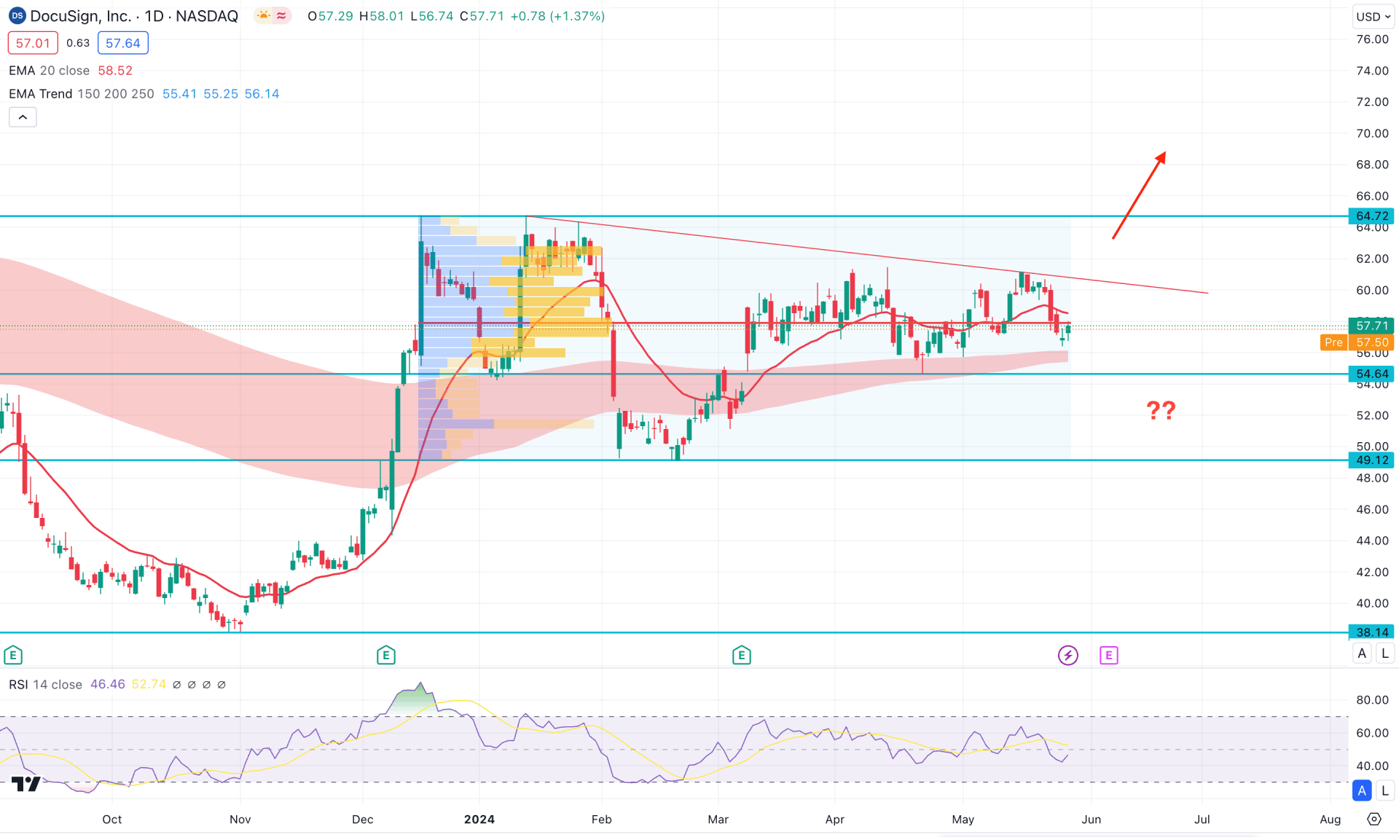Click the current price 57.71 label
Image resolution: width=1399 pixels, height=837 pixels.
pyautogui.click(x=1371, y=326)
